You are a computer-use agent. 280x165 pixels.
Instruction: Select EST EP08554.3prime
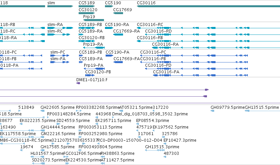click(x=152, y=121)
